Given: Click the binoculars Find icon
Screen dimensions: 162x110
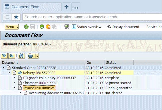Looking at the screenshot, I should pos(21,56).
